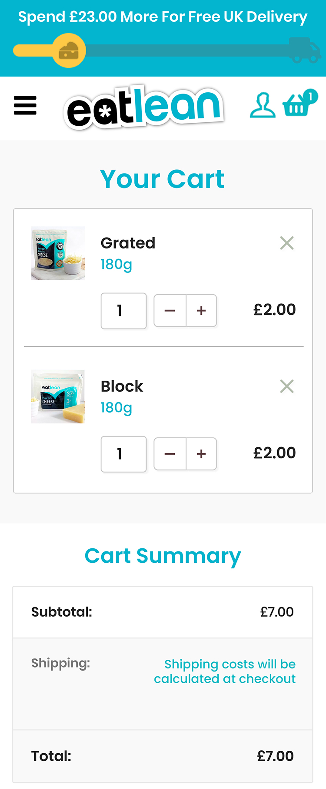This screenshot has height=789, width=326.
Task: Click the delivery truck icon
Action: [x=304, y=50]
